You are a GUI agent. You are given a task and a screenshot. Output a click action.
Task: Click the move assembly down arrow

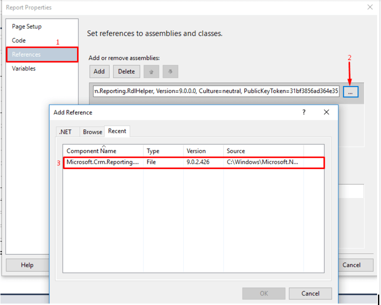pos(170,72)
